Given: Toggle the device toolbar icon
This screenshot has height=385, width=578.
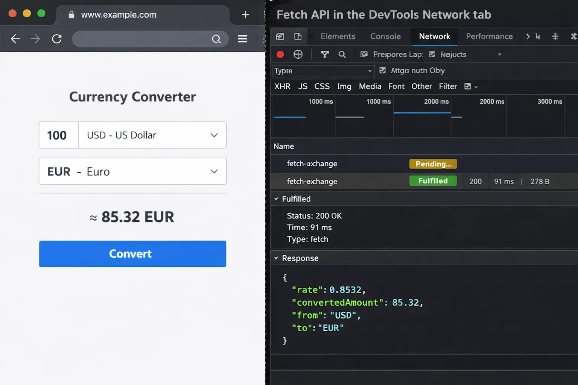Looking at the screenshot, I should [x=298, y=36].
